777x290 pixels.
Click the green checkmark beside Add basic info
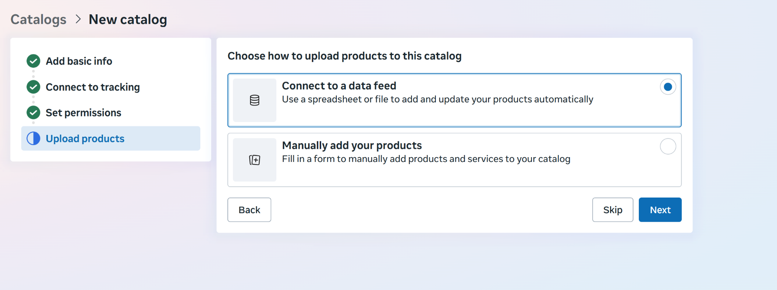(x=33, y=61)
